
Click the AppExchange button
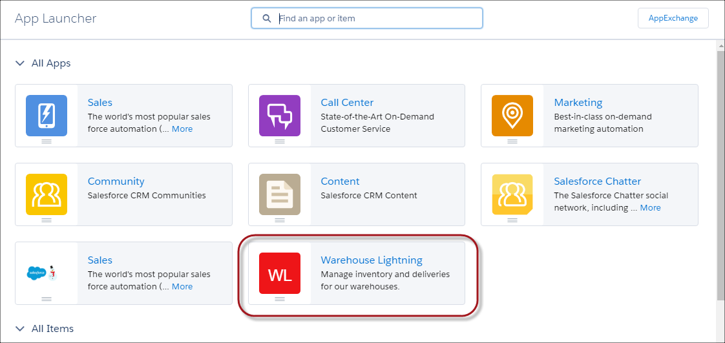point(673,18)
